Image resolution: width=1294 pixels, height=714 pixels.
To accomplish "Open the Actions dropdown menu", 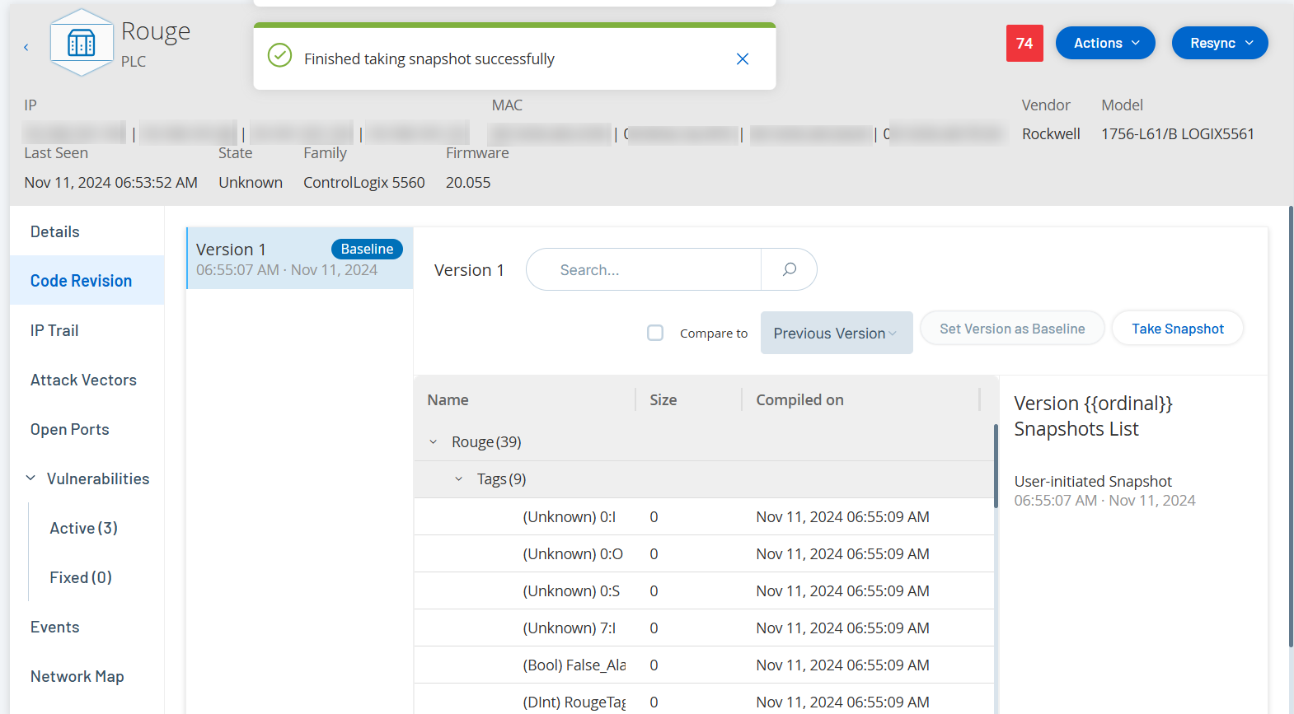I will (1104, 44).
